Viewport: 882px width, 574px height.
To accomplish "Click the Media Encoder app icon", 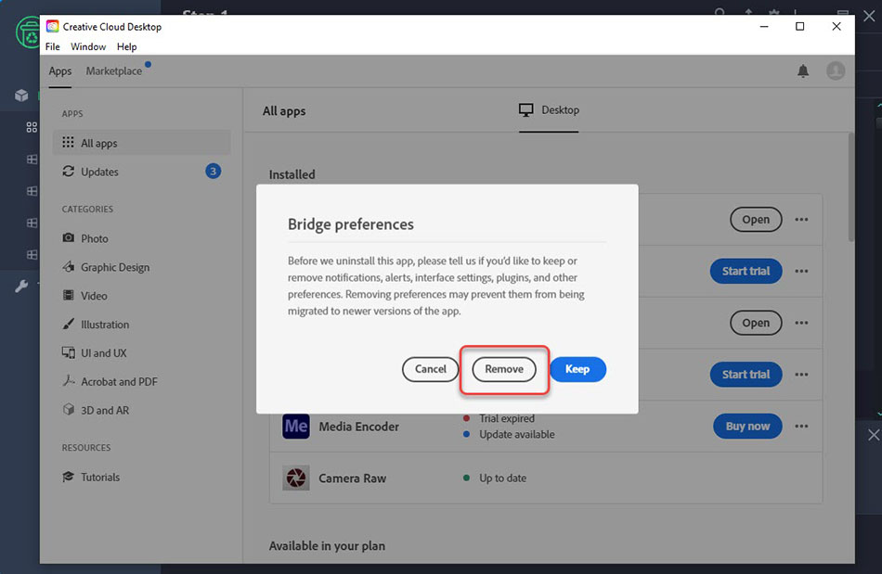I will click(296, 426).
